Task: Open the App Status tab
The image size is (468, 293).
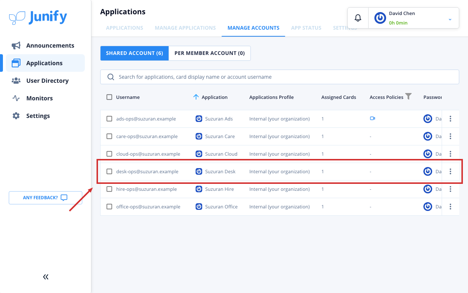Action: (306, 28)
